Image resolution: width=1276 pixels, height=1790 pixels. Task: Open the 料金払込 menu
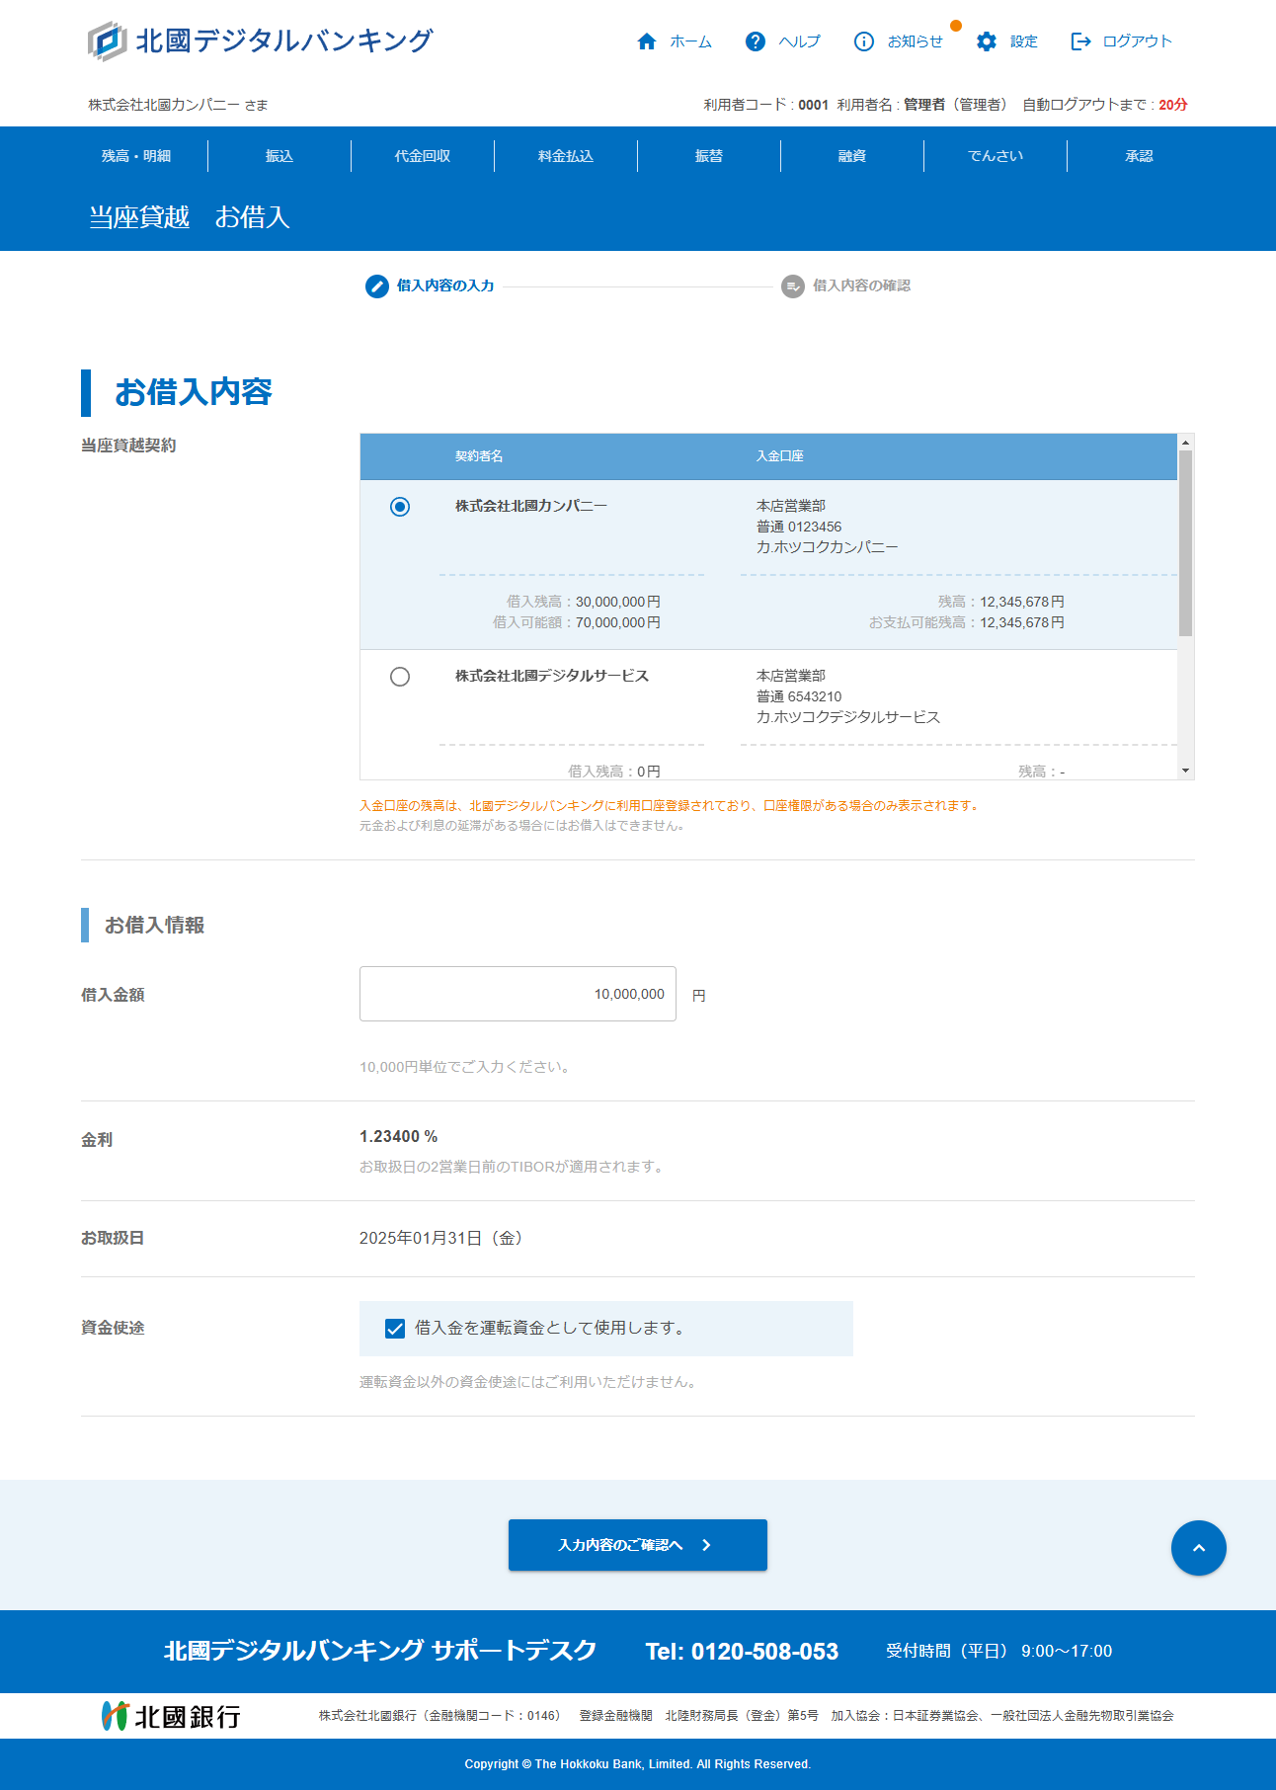point(566,156)
